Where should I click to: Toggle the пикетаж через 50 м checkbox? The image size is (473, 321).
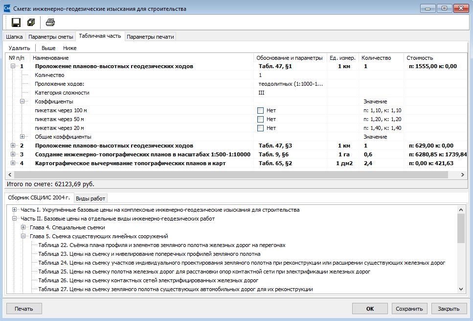click(x=260, y=120)
